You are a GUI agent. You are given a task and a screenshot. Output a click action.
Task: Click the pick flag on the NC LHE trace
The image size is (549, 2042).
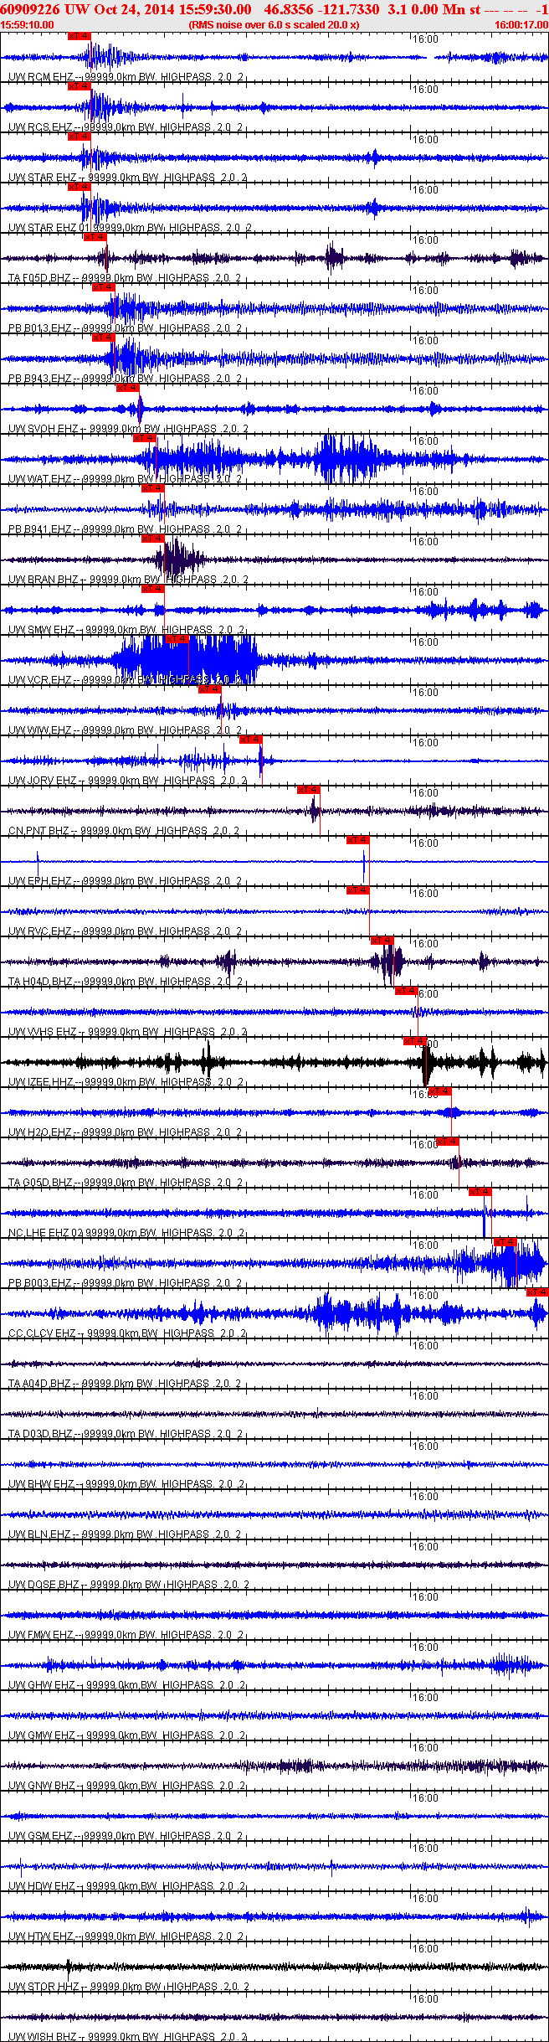(x=480, y=1192)
